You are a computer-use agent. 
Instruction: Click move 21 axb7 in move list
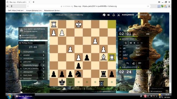pyautogui.click(x=125, y=55)
